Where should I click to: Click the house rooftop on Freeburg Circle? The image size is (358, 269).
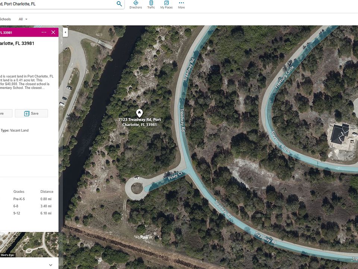[339, 134]
